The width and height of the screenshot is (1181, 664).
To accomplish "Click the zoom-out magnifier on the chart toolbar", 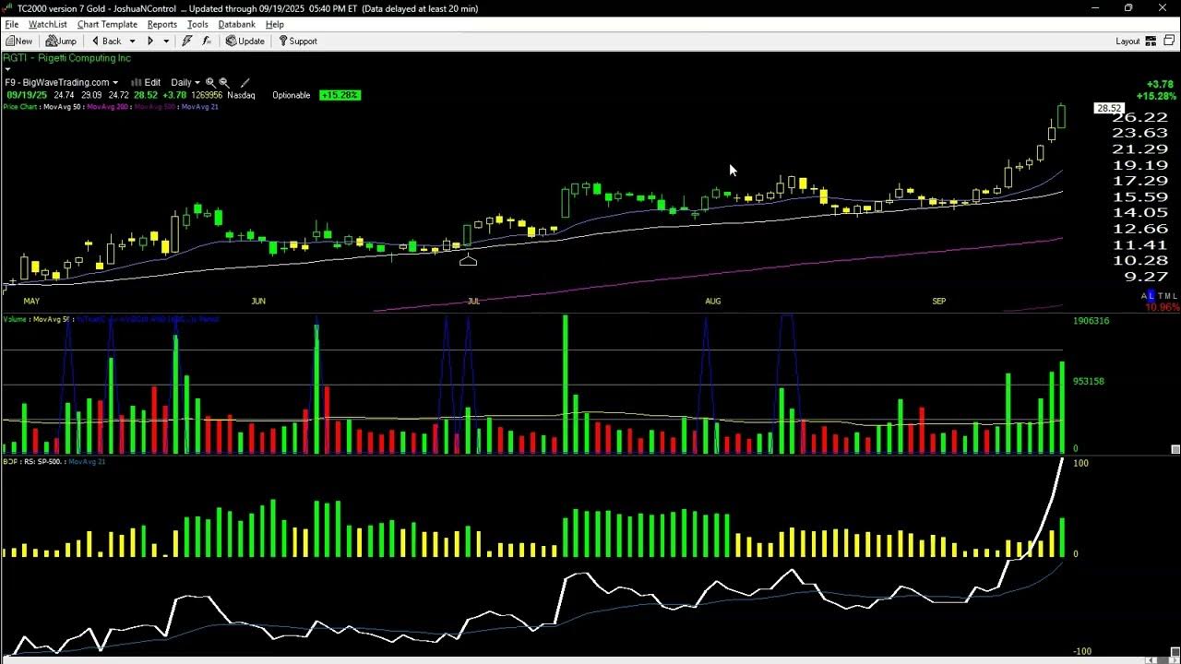I will point(223,82).
